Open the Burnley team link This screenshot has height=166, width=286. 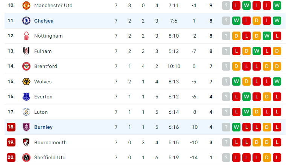(x=43, y=127)
